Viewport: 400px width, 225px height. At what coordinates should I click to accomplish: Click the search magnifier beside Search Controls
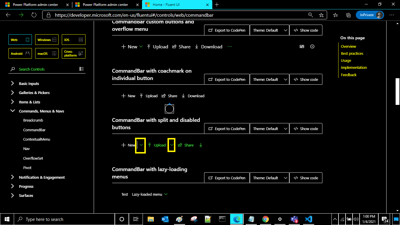pyautogui.click(x=12, y=69)
